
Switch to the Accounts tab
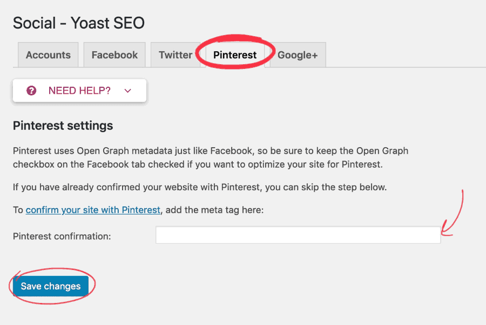point(48,55)
